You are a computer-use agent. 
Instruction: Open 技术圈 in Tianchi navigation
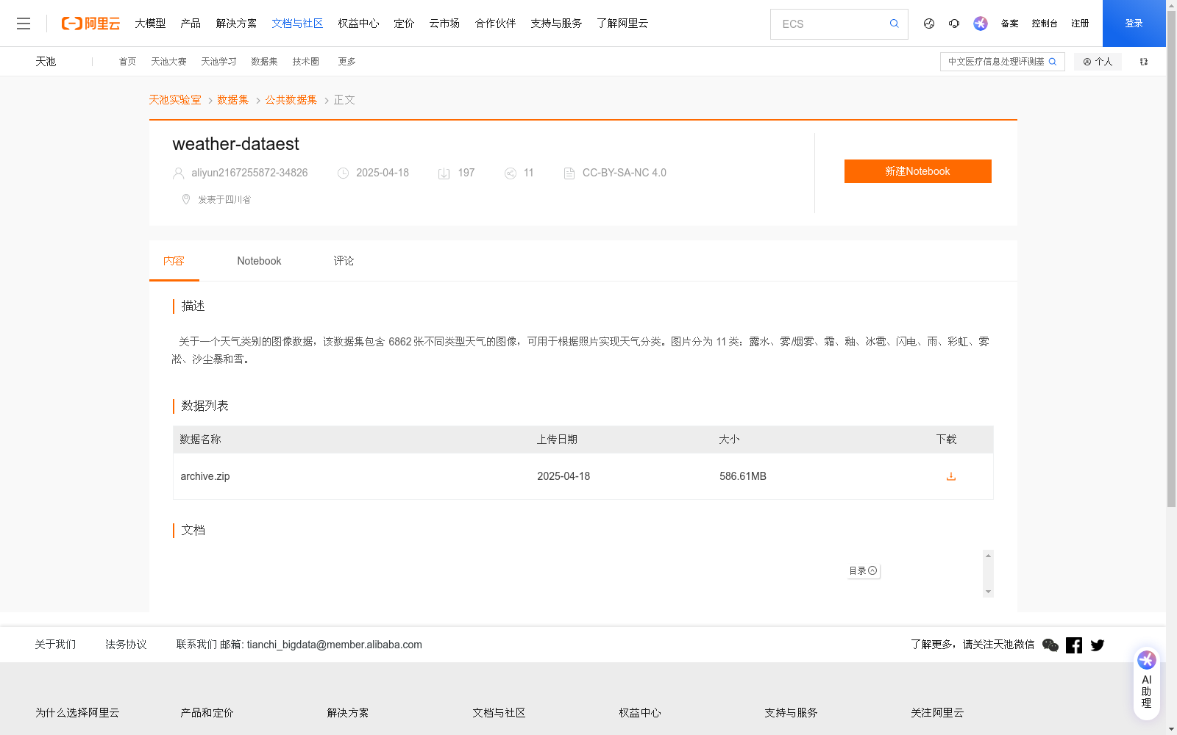[x=305, y=62]
